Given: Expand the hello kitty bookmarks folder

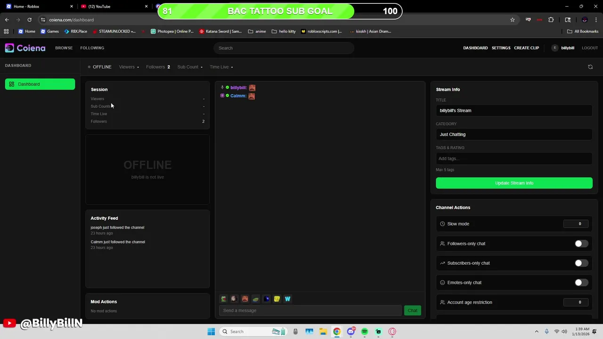Looking at the screenshot, I should coord(284,32).
